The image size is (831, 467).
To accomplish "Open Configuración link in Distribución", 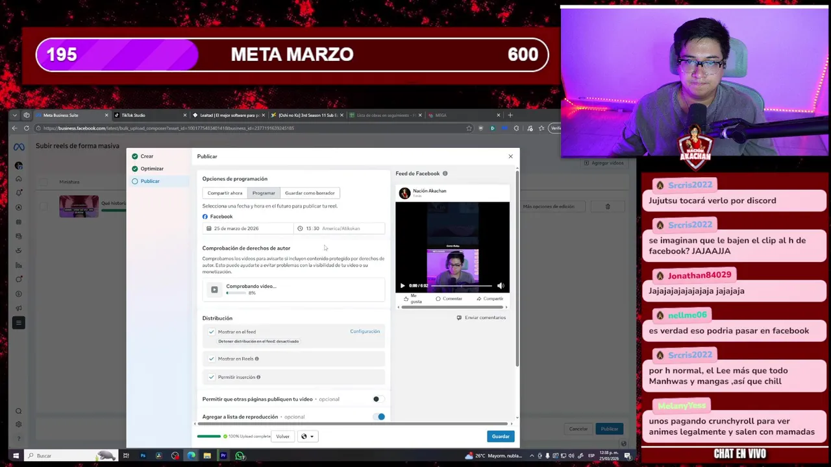I will (x=365, y=331).
